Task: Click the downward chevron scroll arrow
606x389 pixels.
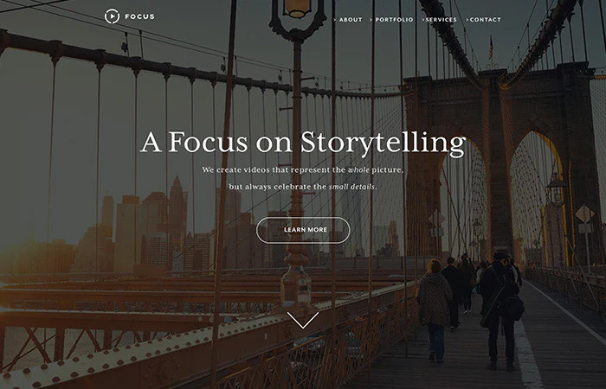Action: [303, 320]
